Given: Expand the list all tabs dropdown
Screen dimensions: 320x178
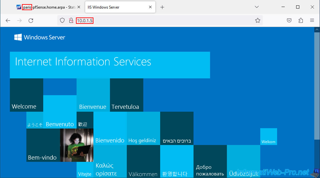Looking at the screenshot, I should tap(257, 7).
